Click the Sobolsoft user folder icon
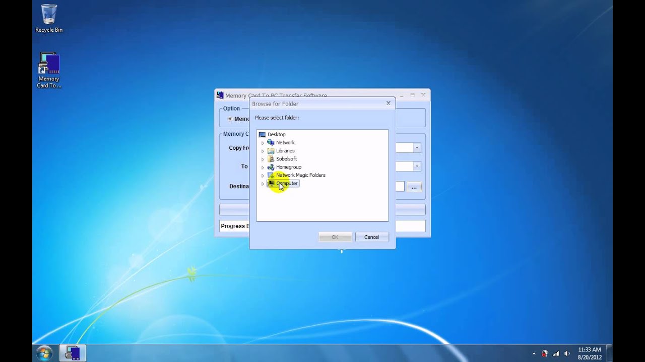This screenshot has width=645, height=362. pos(271,159)
